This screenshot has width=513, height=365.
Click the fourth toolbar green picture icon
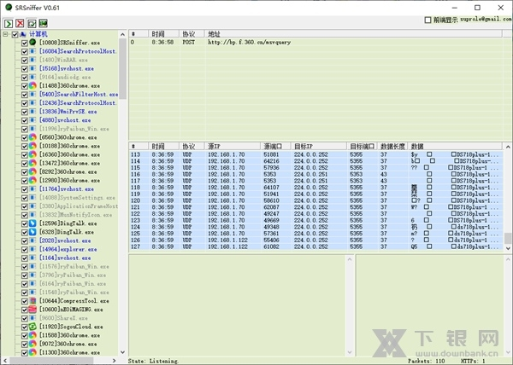[x=42, y=24]
